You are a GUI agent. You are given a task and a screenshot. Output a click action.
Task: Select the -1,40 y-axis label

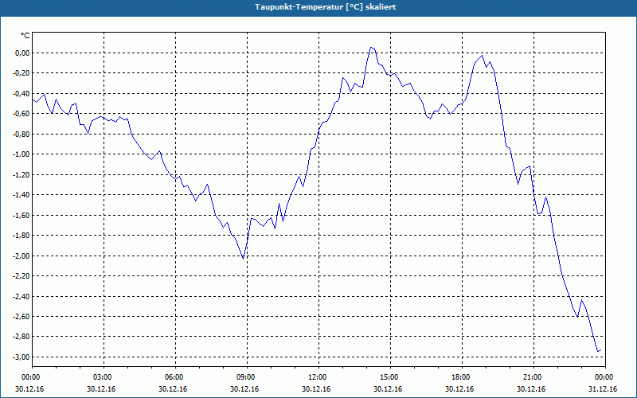(x=21, y=195)
